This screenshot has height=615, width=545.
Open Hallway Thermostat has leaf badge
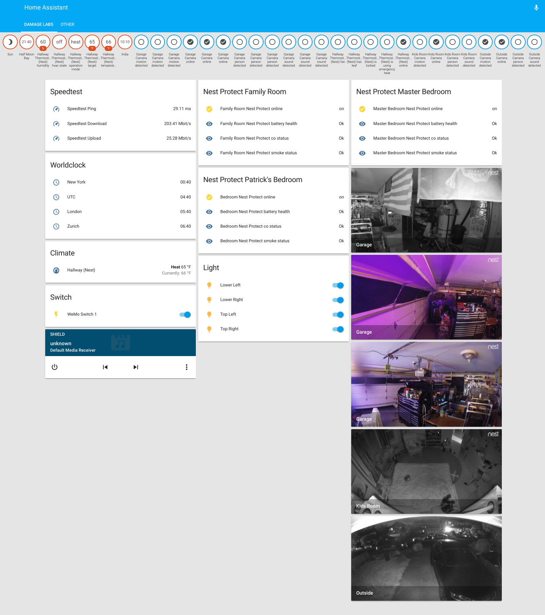pyautogui.click(x=354, y=42)
